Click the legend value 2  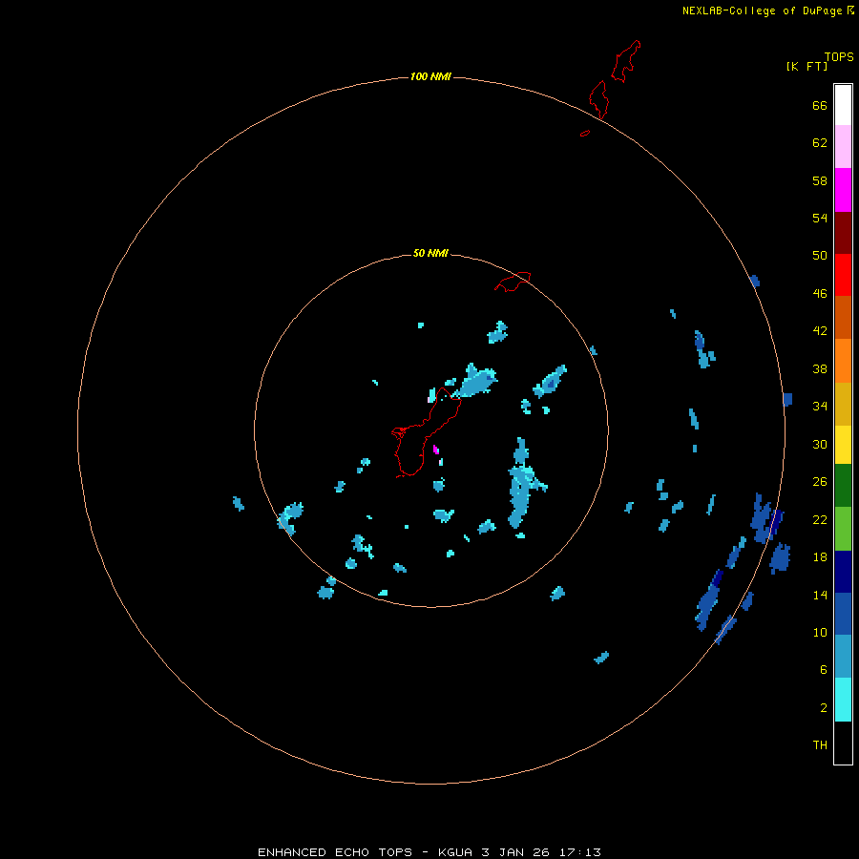(824, 708)
